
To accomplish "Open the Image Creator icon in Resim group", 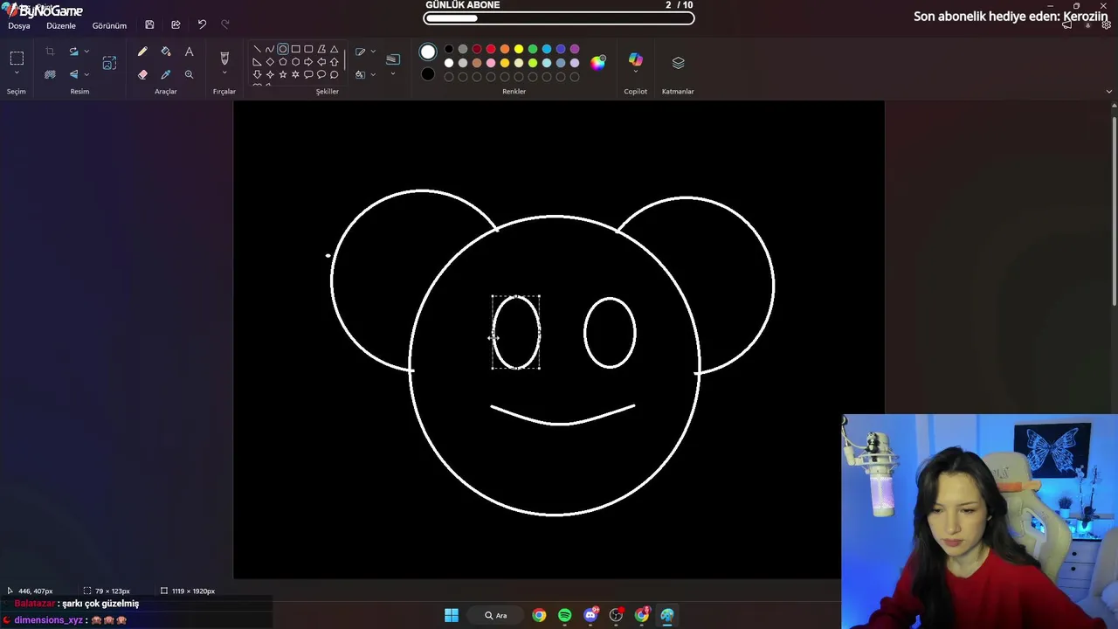I will click(109, 63).
